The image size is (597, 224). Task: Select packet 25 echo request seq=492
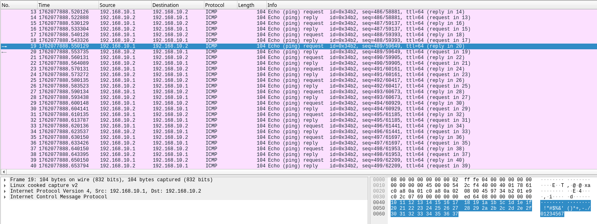(245, 81)
